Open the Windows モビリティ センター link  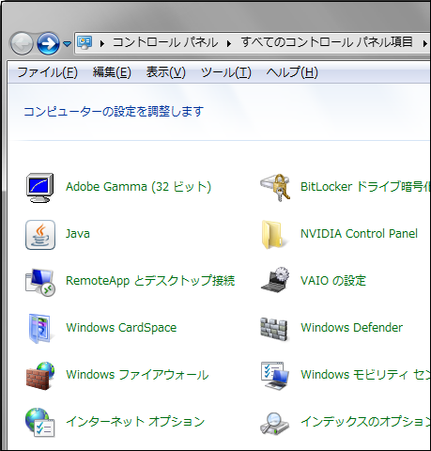pyautogui.click(x=365, y=375)
